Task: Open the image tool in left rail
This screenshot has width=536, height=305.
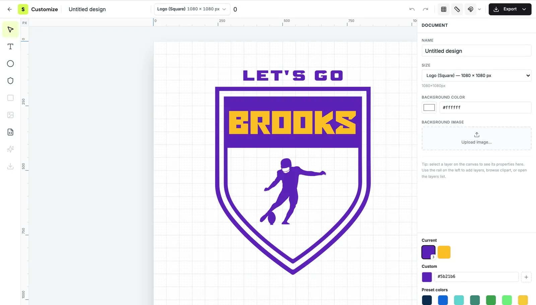Action: coord(10,115)
